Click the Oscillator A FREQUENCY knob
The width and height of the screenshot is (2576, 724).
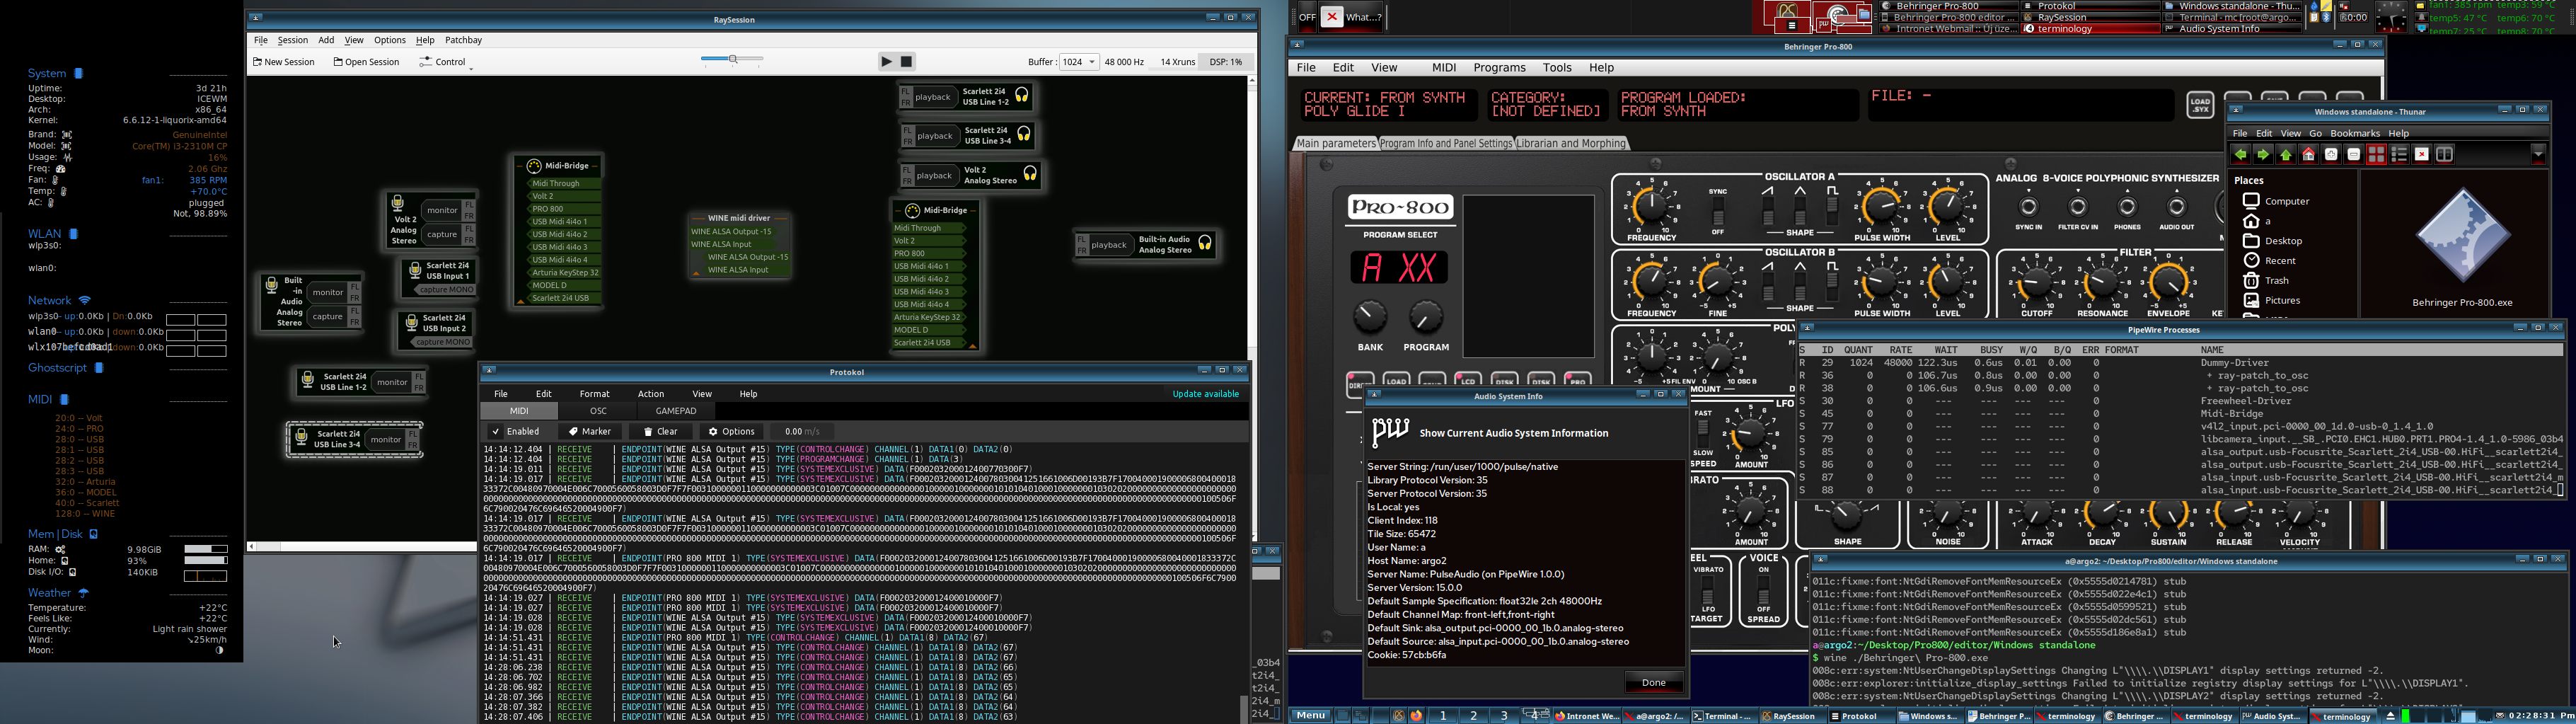click(x=1651, y=208)
